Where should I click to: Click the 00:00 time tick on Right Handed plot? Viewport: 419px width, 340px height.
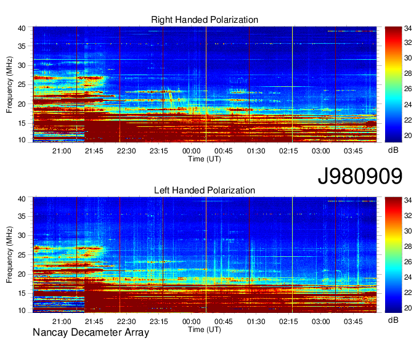192,151
